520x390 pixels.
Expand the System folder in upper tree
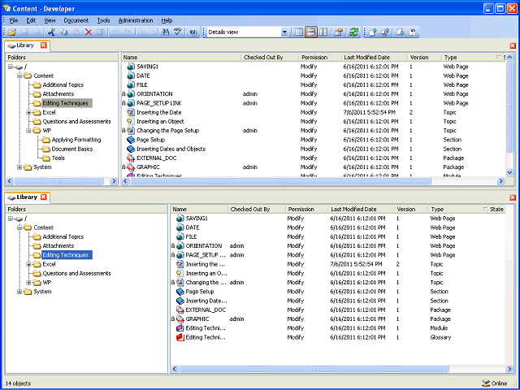pyautogui.click(x=19, y=167)
